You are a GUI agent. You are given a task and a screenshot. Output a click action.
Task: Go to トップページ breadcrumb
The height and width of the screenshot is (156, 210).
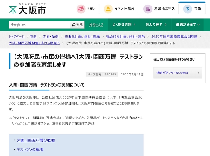tap(17, 36)
